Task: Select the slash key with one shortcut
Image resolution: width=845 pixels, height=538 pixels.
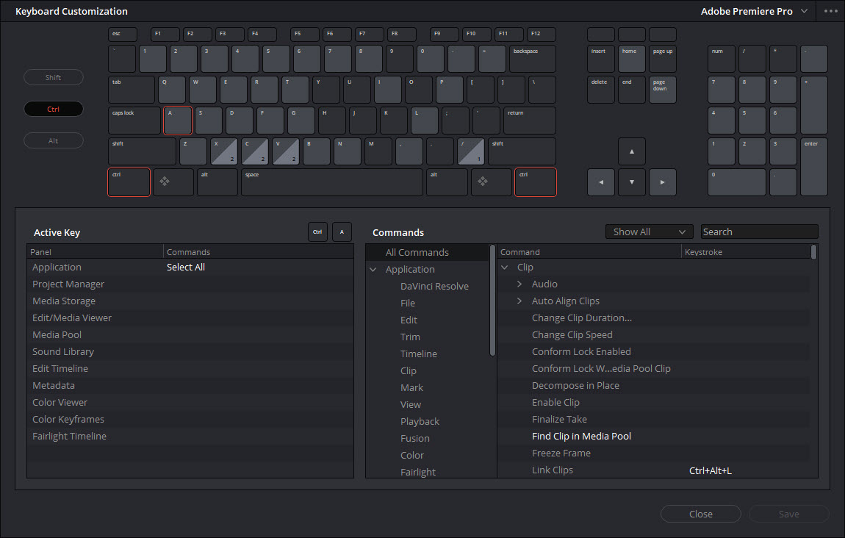Action: 470,151
